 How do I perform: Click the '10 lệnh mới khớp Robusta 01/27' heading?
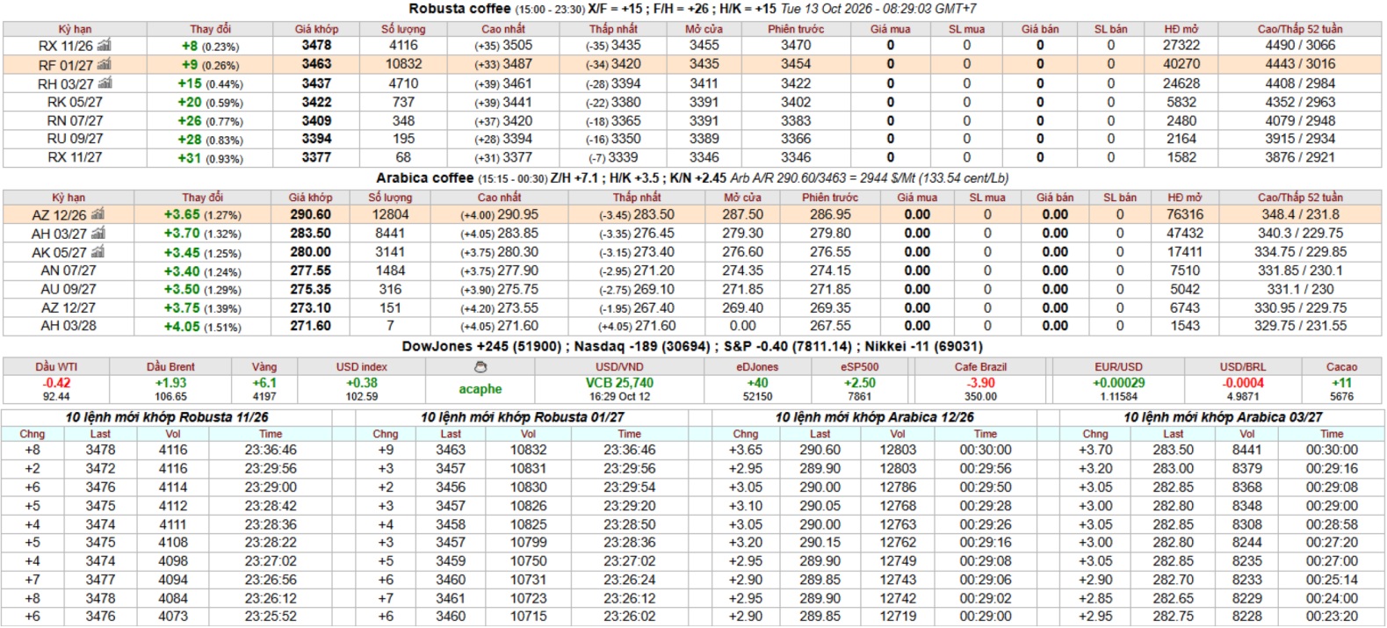point(522,417)
